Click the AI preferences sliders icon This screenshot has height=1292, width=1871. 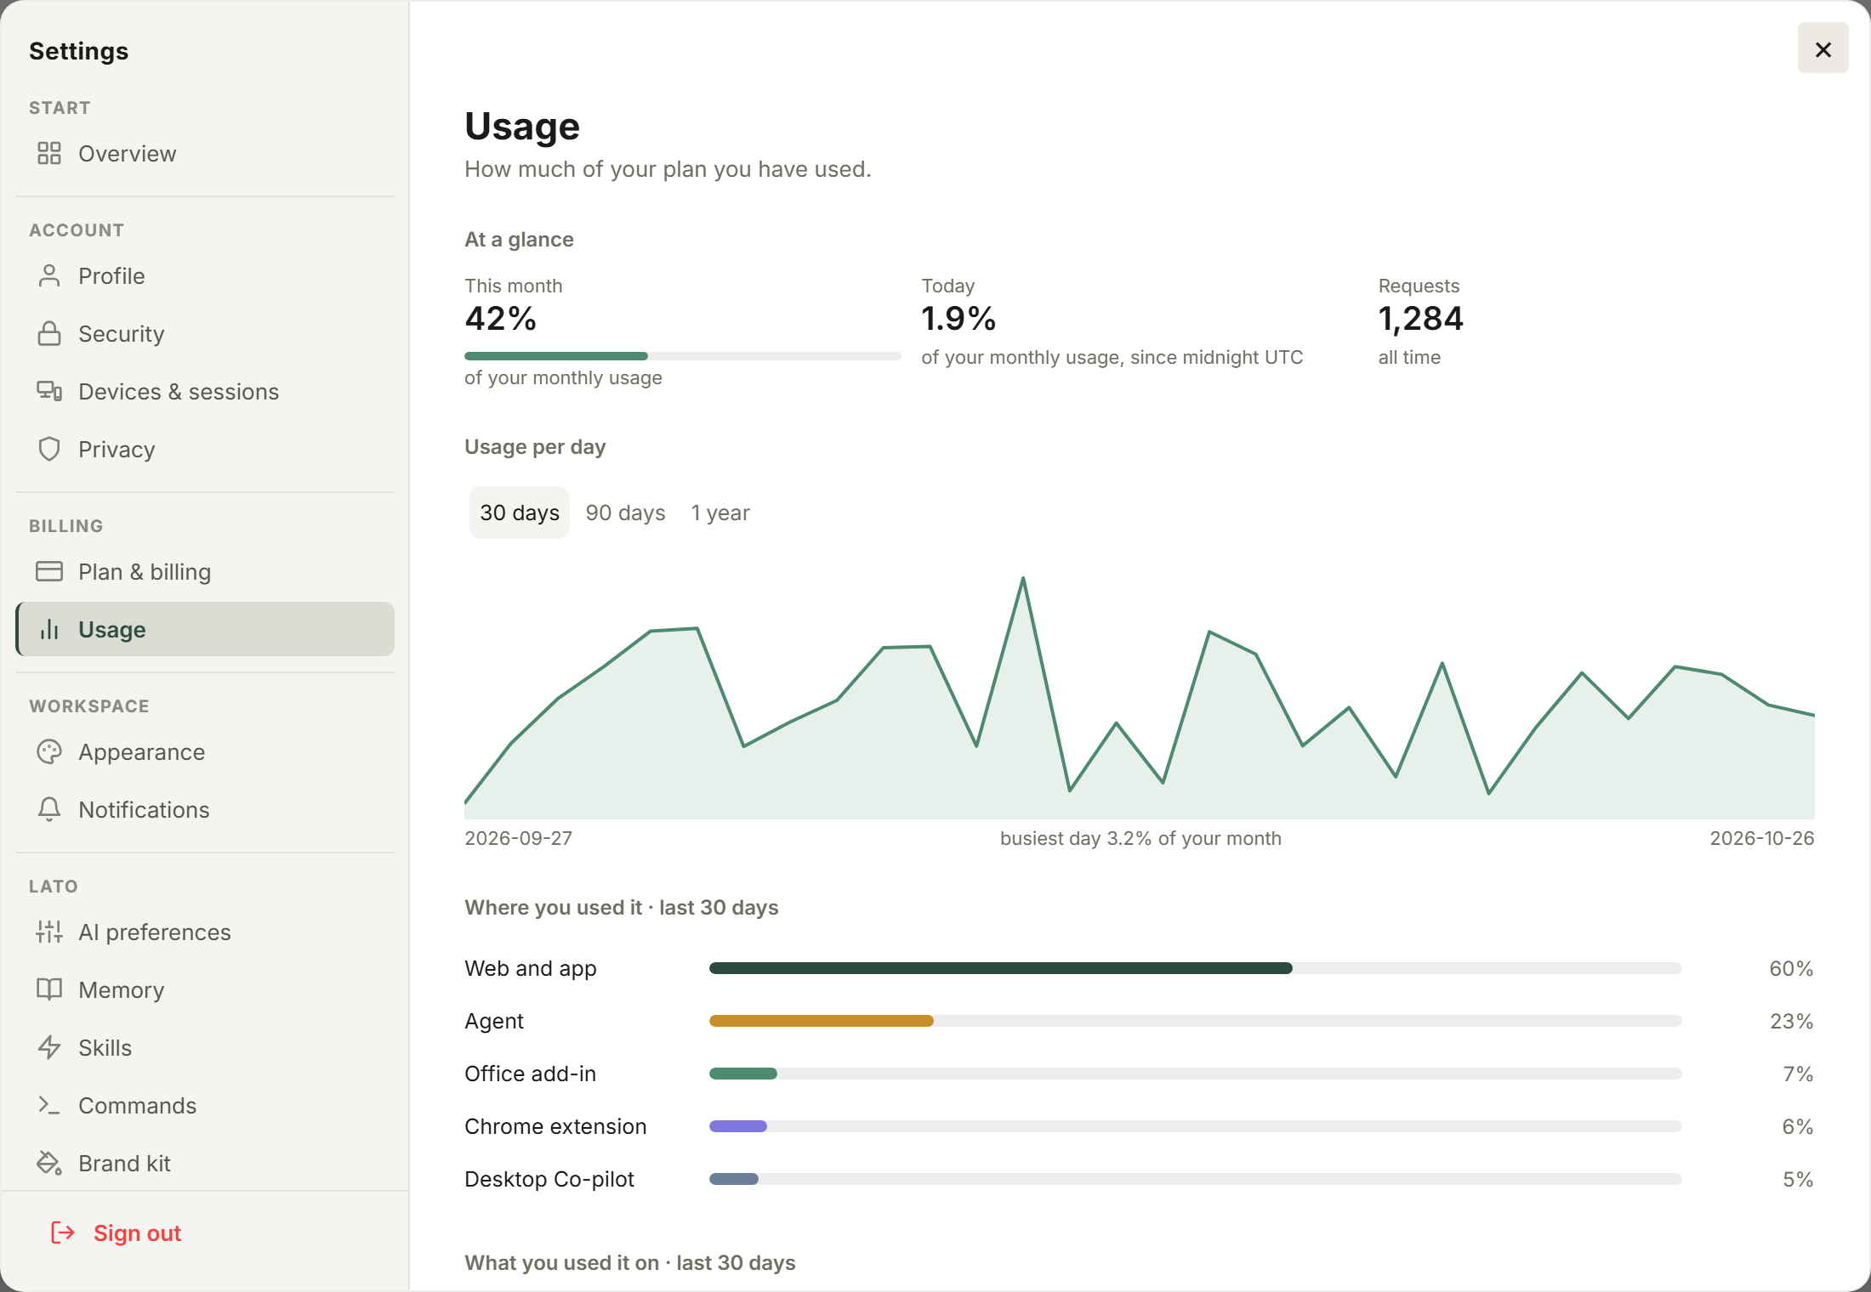click(x=49, y=932)
